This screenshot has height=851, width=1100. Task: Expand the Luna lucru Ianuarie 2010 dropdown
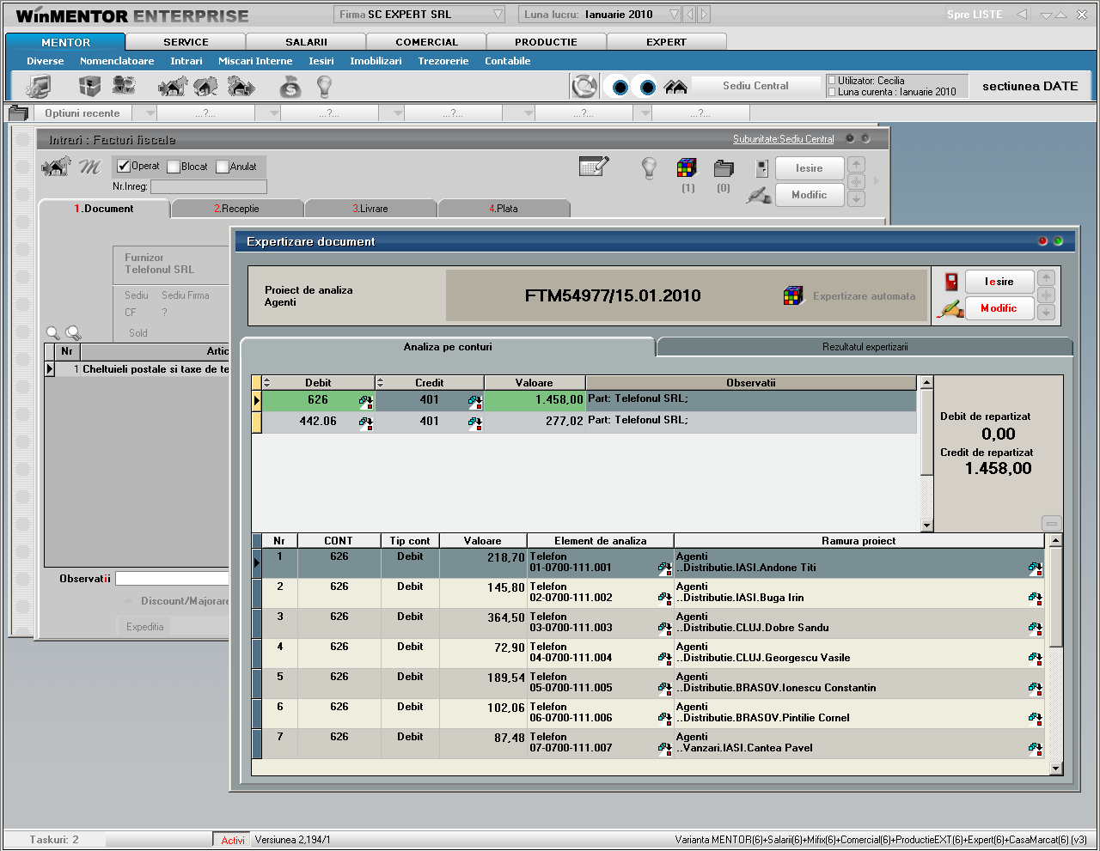coord(674,15)
